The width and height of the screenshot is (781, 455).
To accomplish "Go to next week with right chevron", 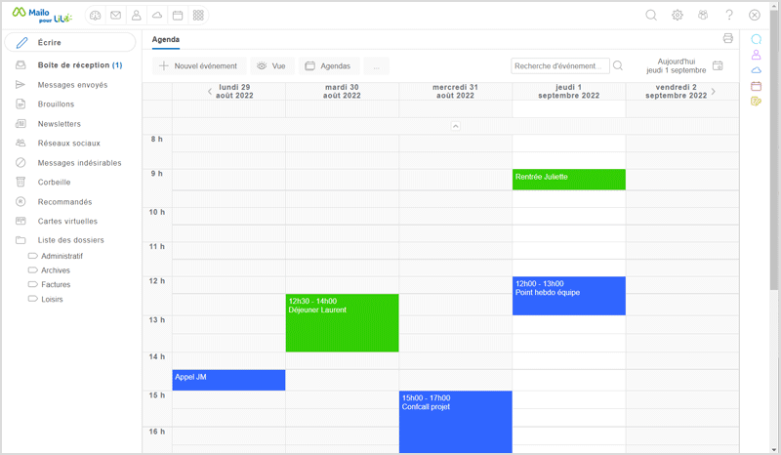I will (x=713, y=92).
